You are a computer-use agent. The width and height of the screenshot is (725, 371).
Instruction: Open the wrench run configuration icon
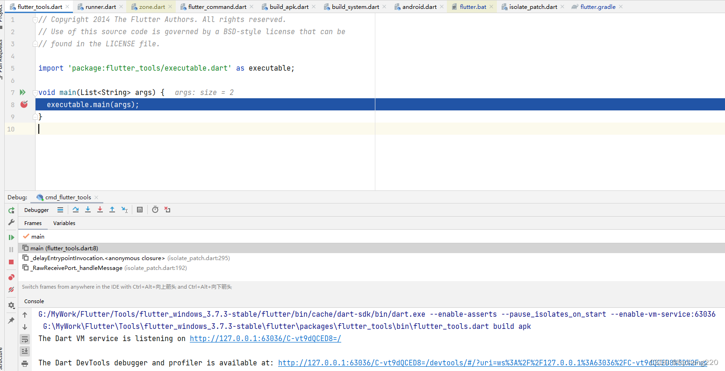(11, 222)
